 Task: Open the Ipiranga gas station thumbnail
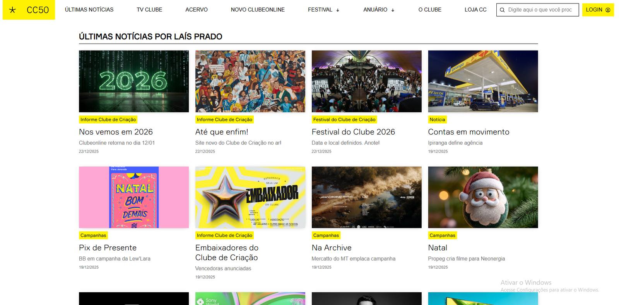[x=483, y=81]
